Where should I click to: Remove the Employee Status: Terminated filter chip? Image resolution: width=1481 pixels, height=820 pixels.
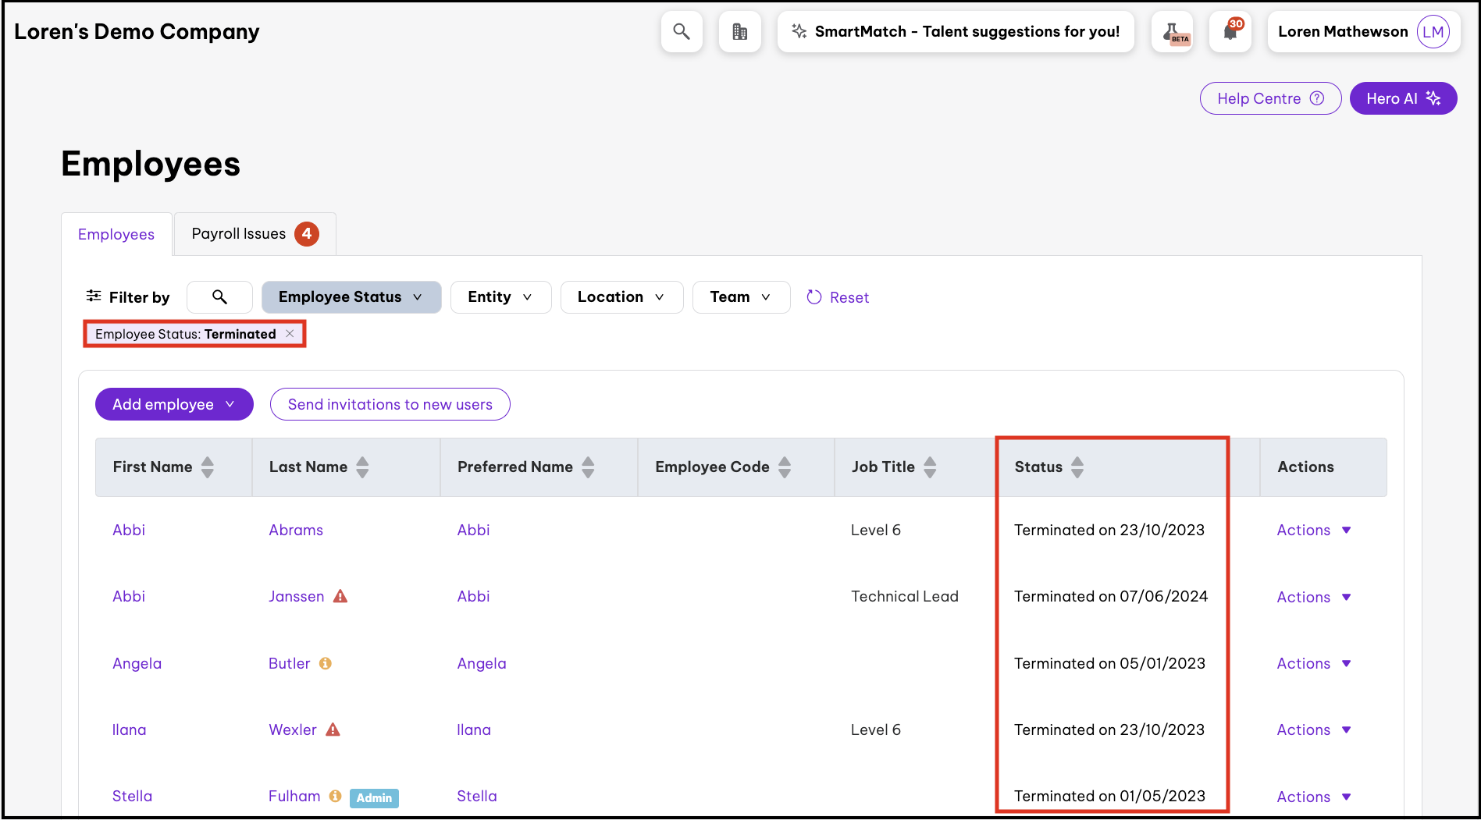click(x=290, y=334)
